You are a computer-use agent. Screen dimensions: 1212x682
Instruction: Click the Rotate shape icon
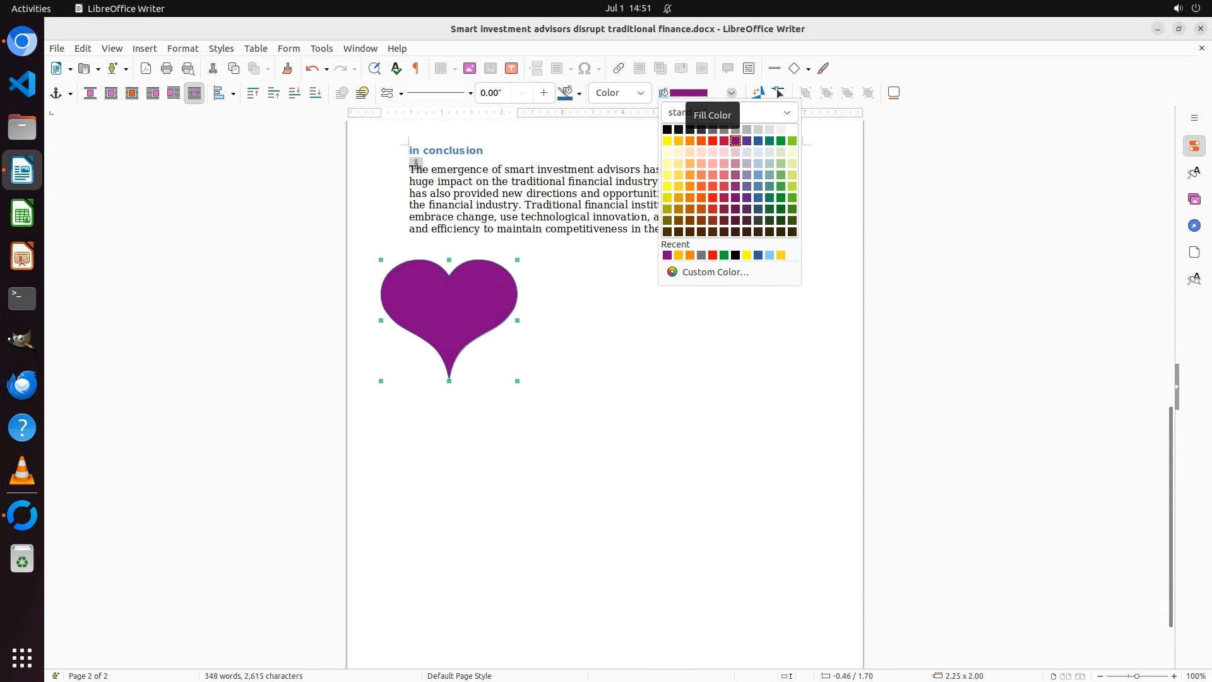tap(758, 93)
